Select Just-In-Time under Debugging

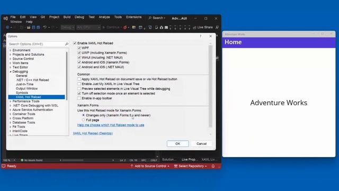click(24, 84)
